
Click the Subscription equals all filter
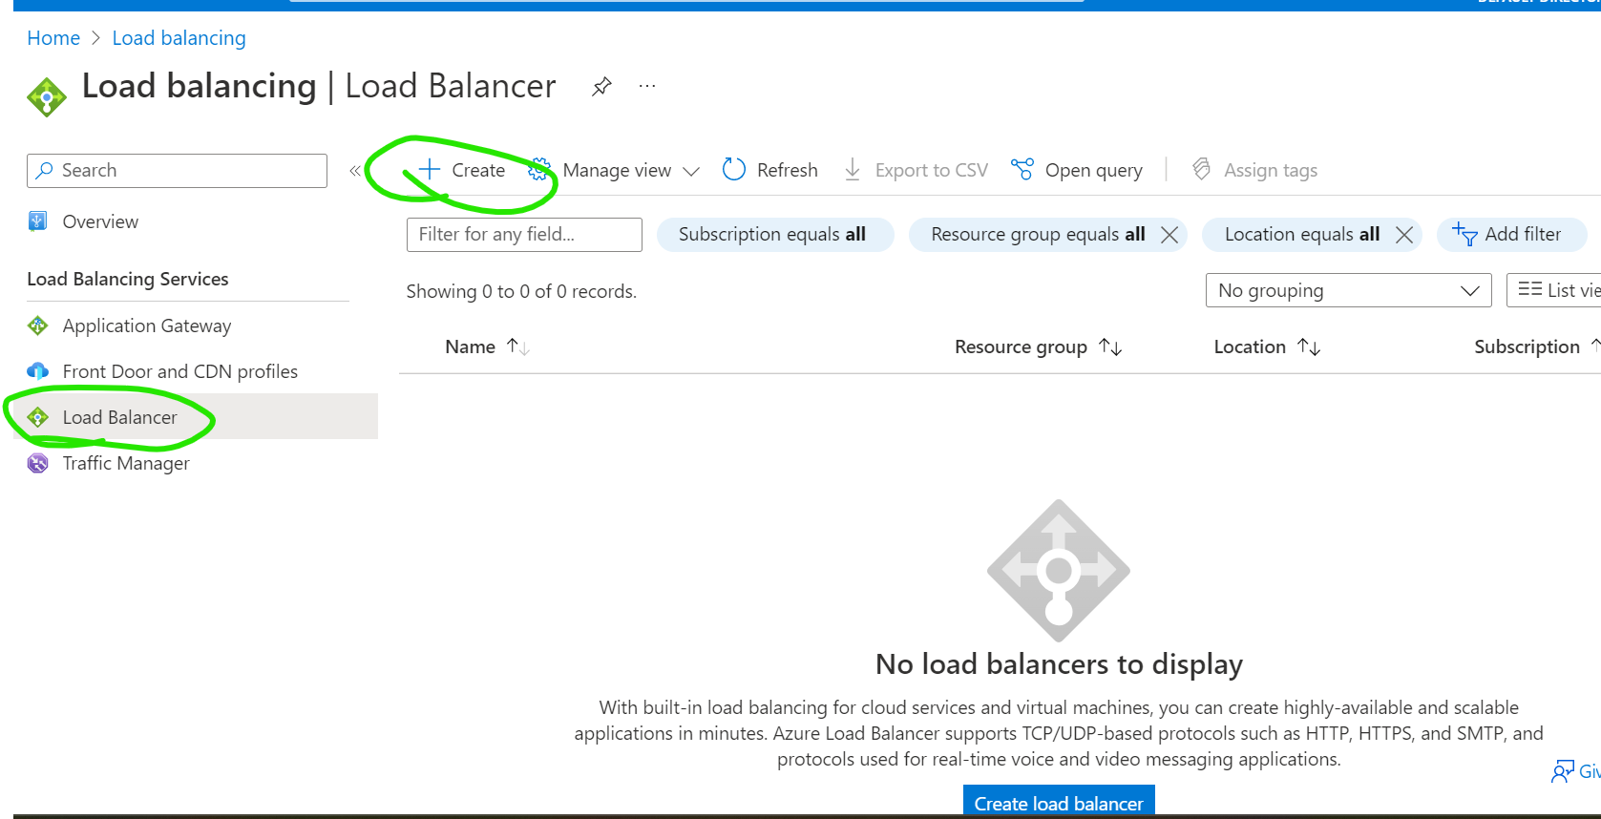[x=774, y=235]
